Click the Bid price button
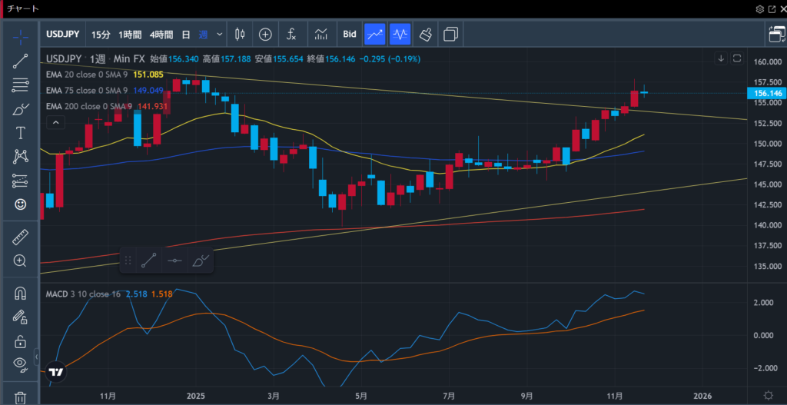This screenshot has width=787, height=405. click(350, 34)
